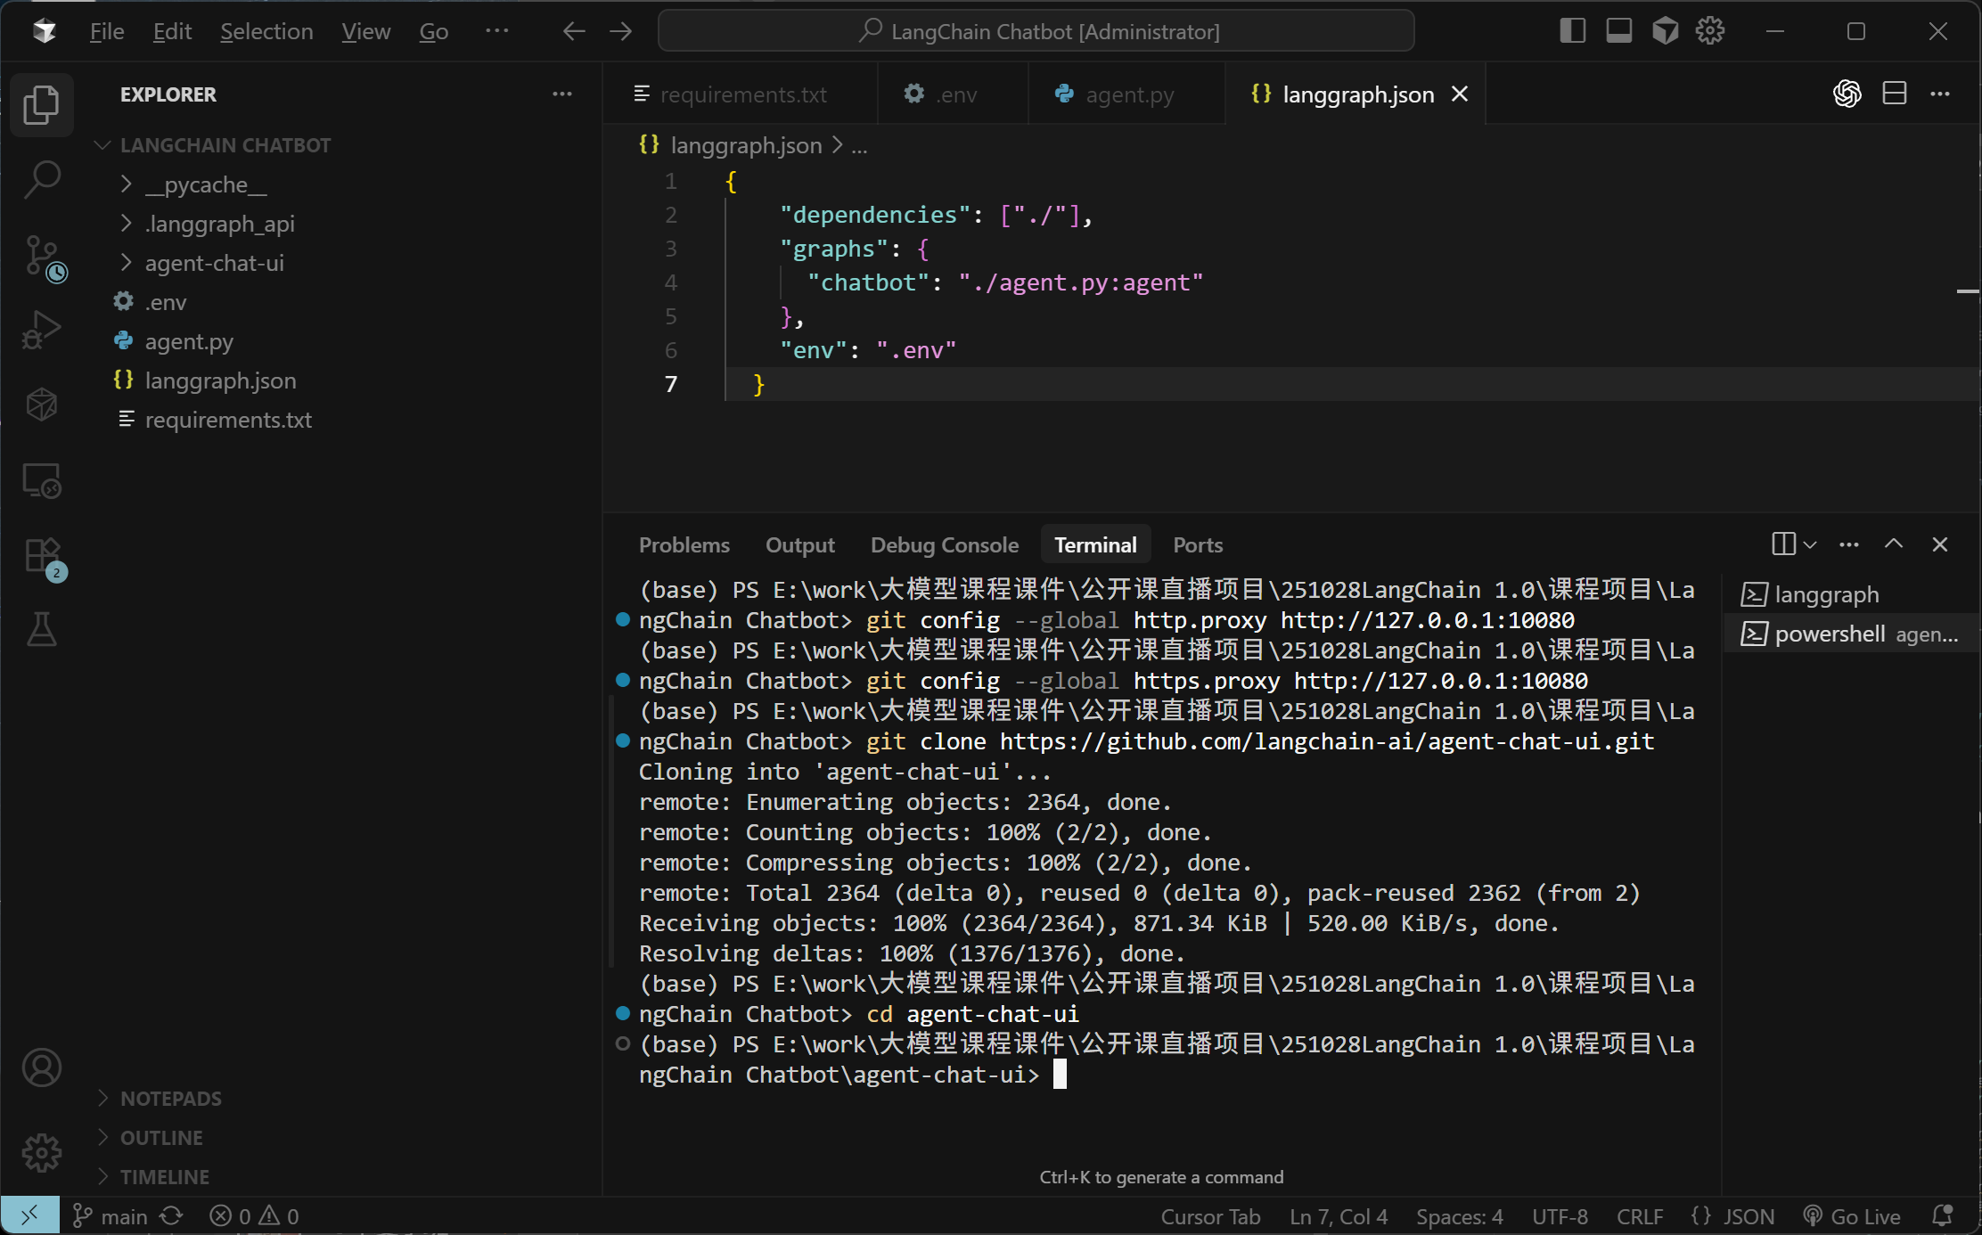
Task: Change line ending via CRLF entry
Action: coord(1640,1216)
